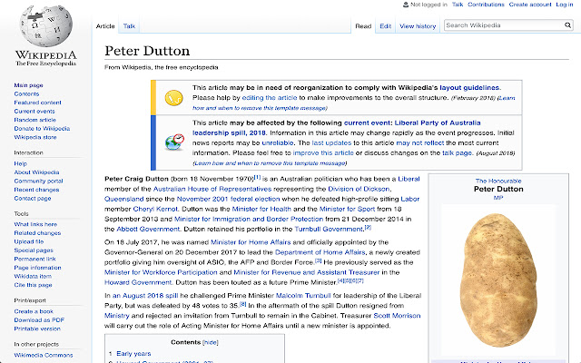Screen dimensions: 581x363
Task: Click improve this article link
Action: (323, 153)
